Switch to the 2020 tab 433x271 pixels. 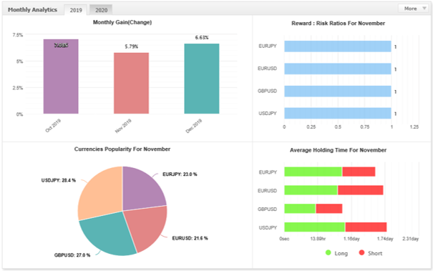[x=101, y=10]
